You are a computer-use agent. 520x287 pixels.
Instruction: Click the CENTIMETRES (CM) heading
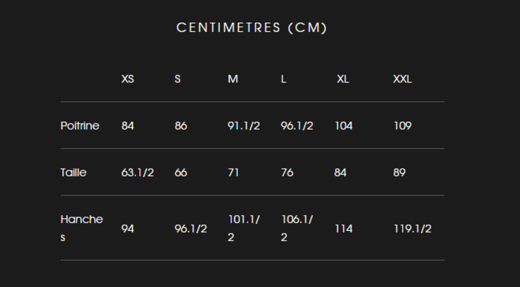(252, 28)
